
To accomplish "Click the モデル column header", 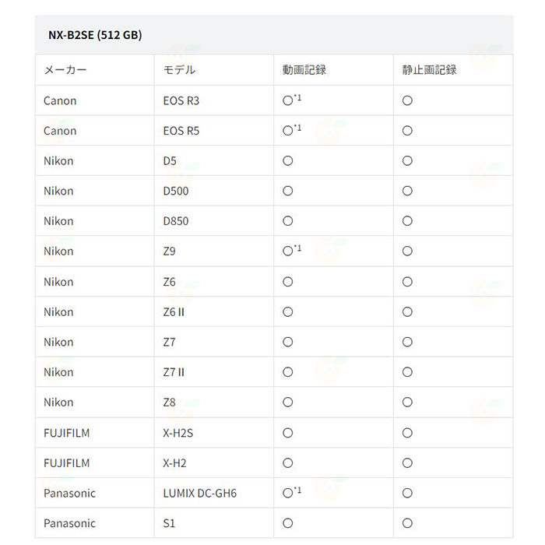I will (x=179, y=70).
